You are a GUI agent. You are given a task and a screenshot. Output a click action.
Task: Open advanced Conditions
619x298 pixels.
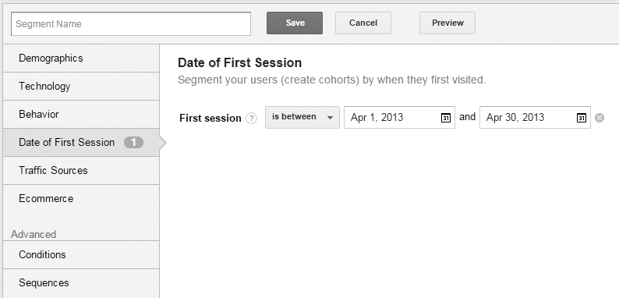81,254
